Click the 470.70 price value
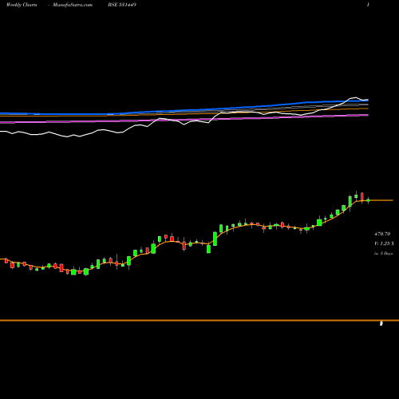The height and width of the screenshot is (399, 399). click(382, 234)
